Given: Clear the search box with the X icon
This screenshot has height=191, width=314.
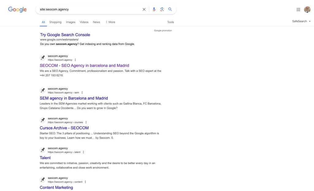Looking at the screenshot, I should click(x=144, y=10).
